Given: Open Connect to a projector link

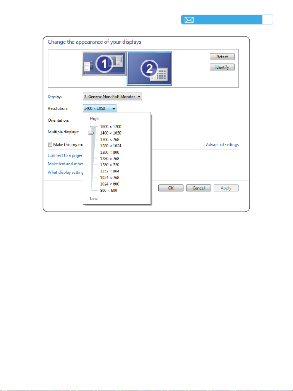Looking at the screenshot, I should click(65, 155).
